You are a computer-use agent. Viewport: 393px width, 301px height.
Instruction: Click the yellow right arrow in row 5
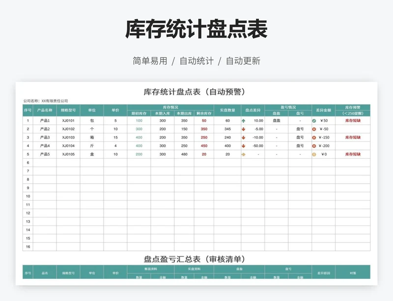pyautogui.click(x=244, y=154)
